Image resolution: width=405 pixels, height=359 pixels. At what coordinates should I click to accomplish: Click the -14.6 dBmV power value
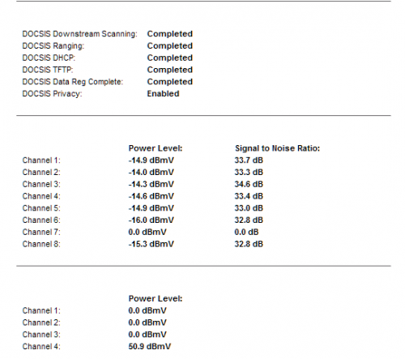[x=151, y=196]
